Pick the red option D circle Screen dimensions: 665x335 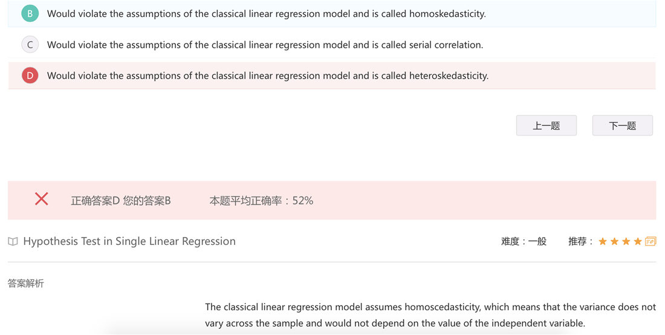coord(30,76)
